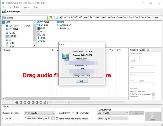Click the Stop playback button

click(37, 102)
